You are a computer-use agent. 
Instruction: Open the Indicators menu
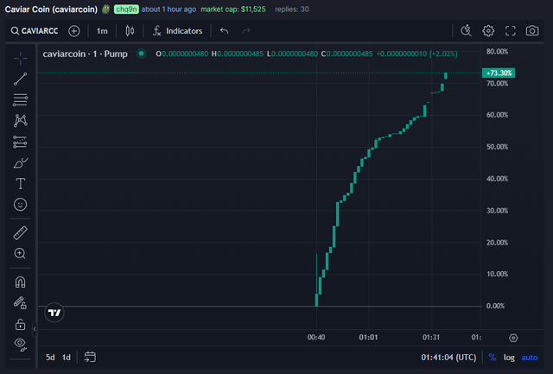(x=177, y=31)
